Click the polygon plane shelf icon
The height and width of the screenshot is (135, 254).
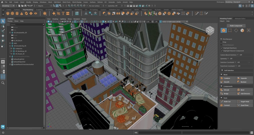coord(31,14)
